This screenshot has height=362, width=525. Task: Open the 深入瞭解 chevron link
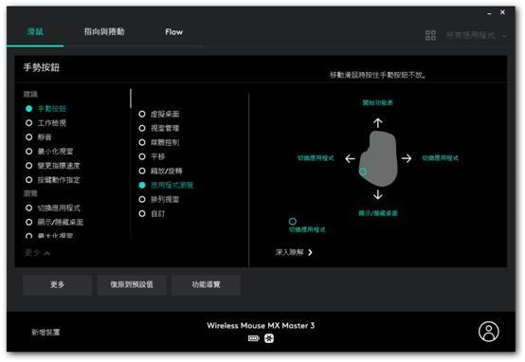click(294, 252)
